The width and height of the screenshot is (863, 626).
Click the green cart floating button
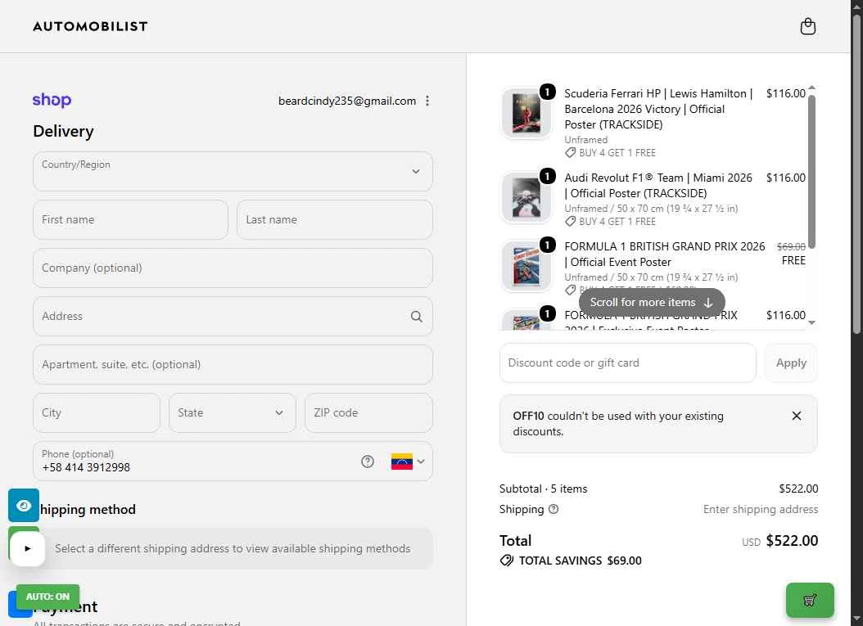click(810, 600)
